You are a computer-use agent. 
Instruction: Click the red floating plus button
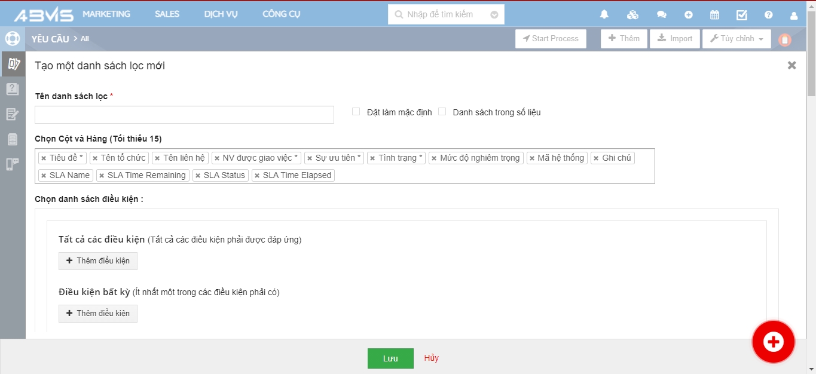(x=773, y=342)
